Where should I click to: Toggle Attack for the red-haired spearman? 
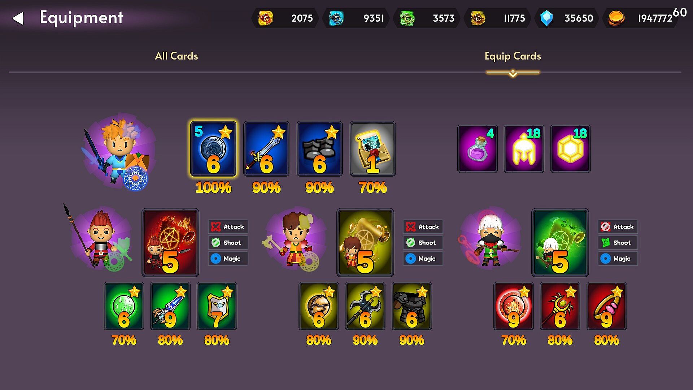click(228, 227)
